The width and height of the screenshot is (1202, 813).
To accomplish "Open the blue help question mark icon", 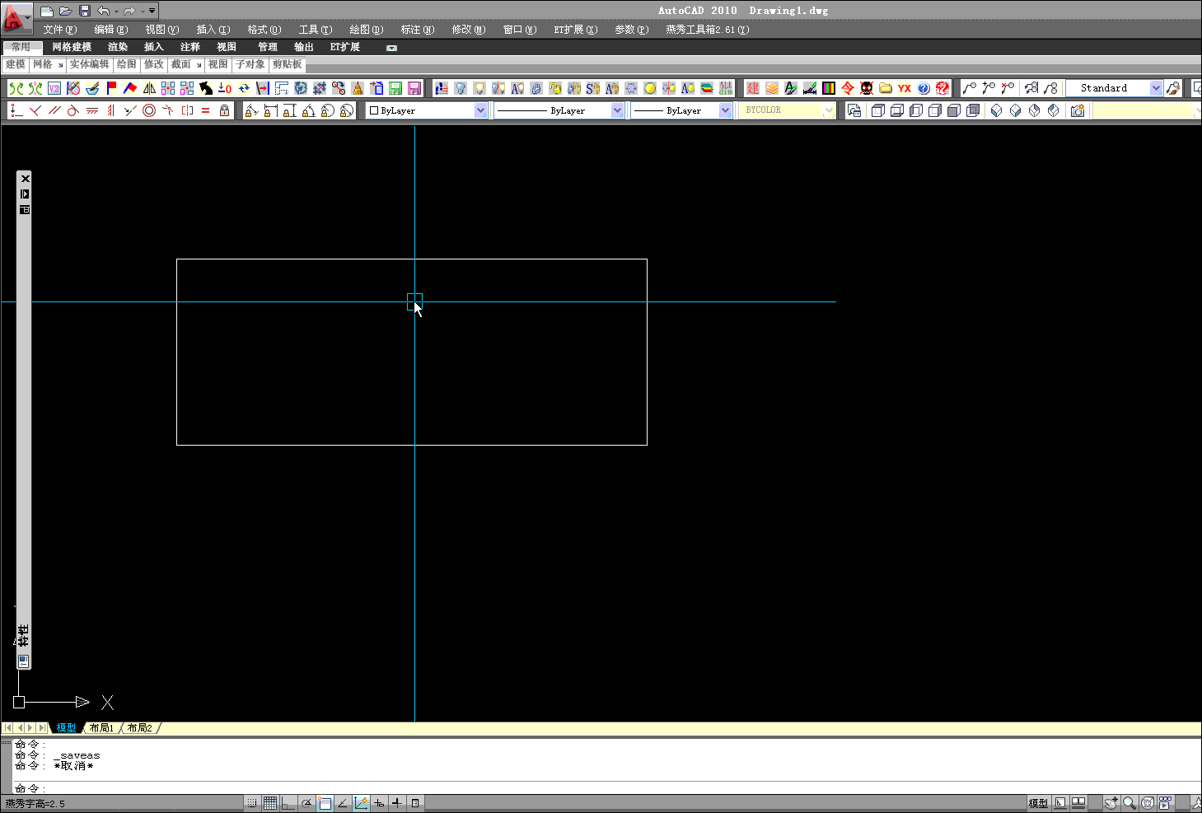I will click(924, 88).
